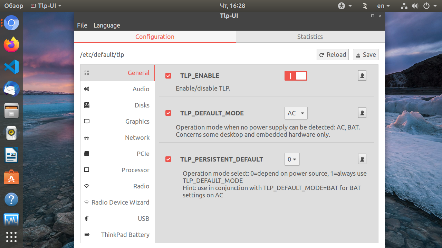This screenshot has width=442, height=248.
Task: Select Radio Device Wizard category
Action: 117,202
